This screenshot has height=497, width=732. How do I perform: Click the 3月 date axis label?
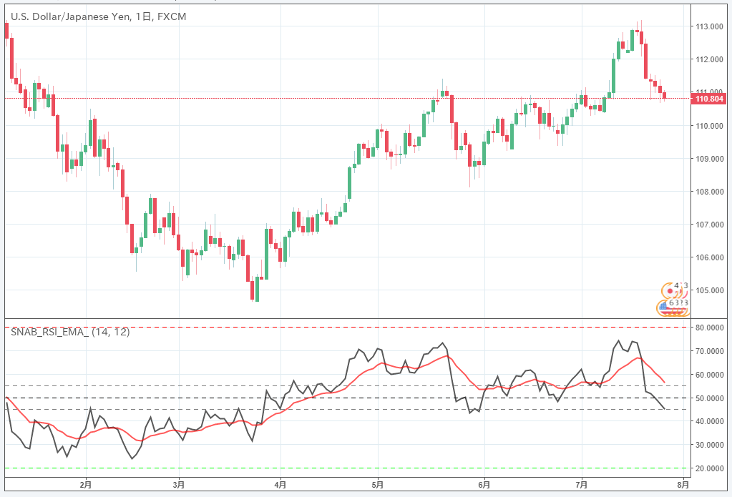click(178, 485)
